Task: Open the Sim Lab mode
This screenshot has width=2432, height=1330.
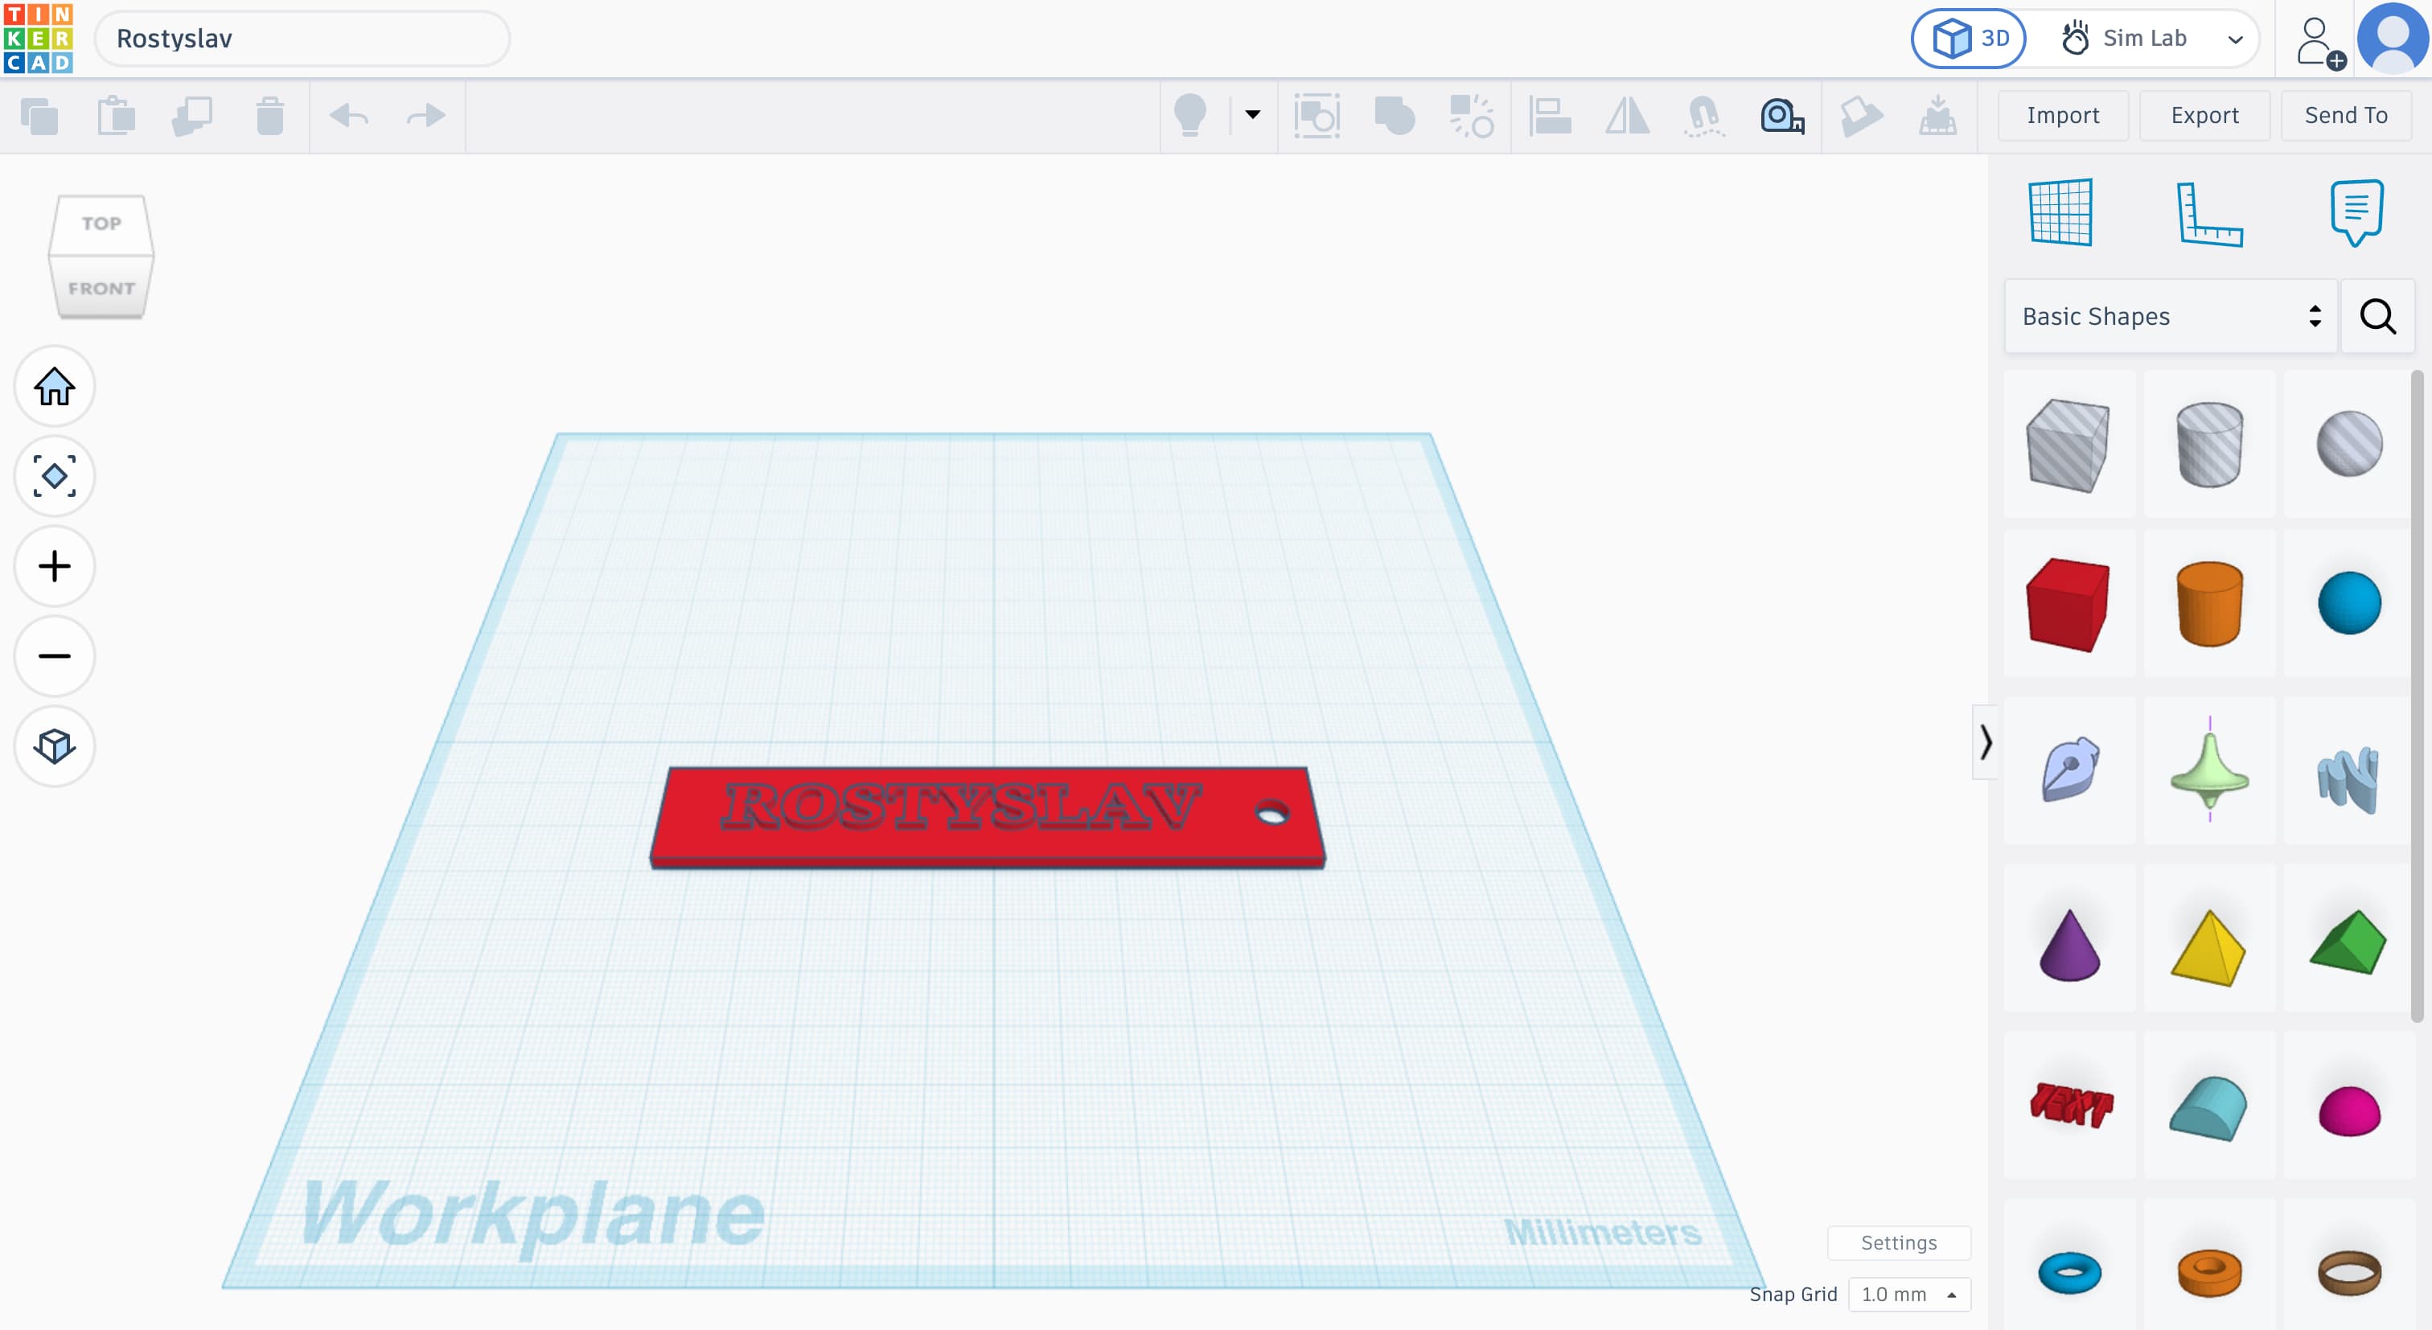Action: (2124, 39)
